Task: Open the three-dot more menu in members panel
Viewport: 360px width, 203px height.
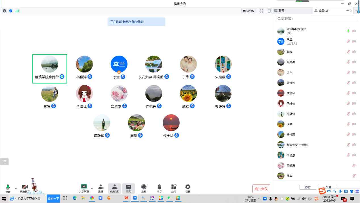Action: 347,11
